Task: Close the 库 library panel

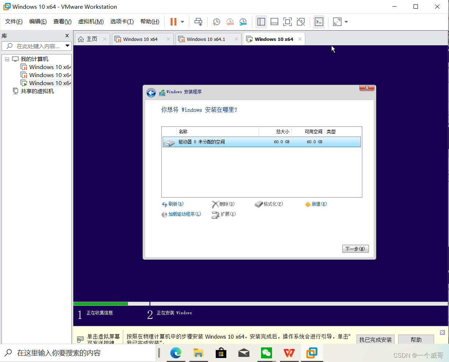Action: pos(67,36)
